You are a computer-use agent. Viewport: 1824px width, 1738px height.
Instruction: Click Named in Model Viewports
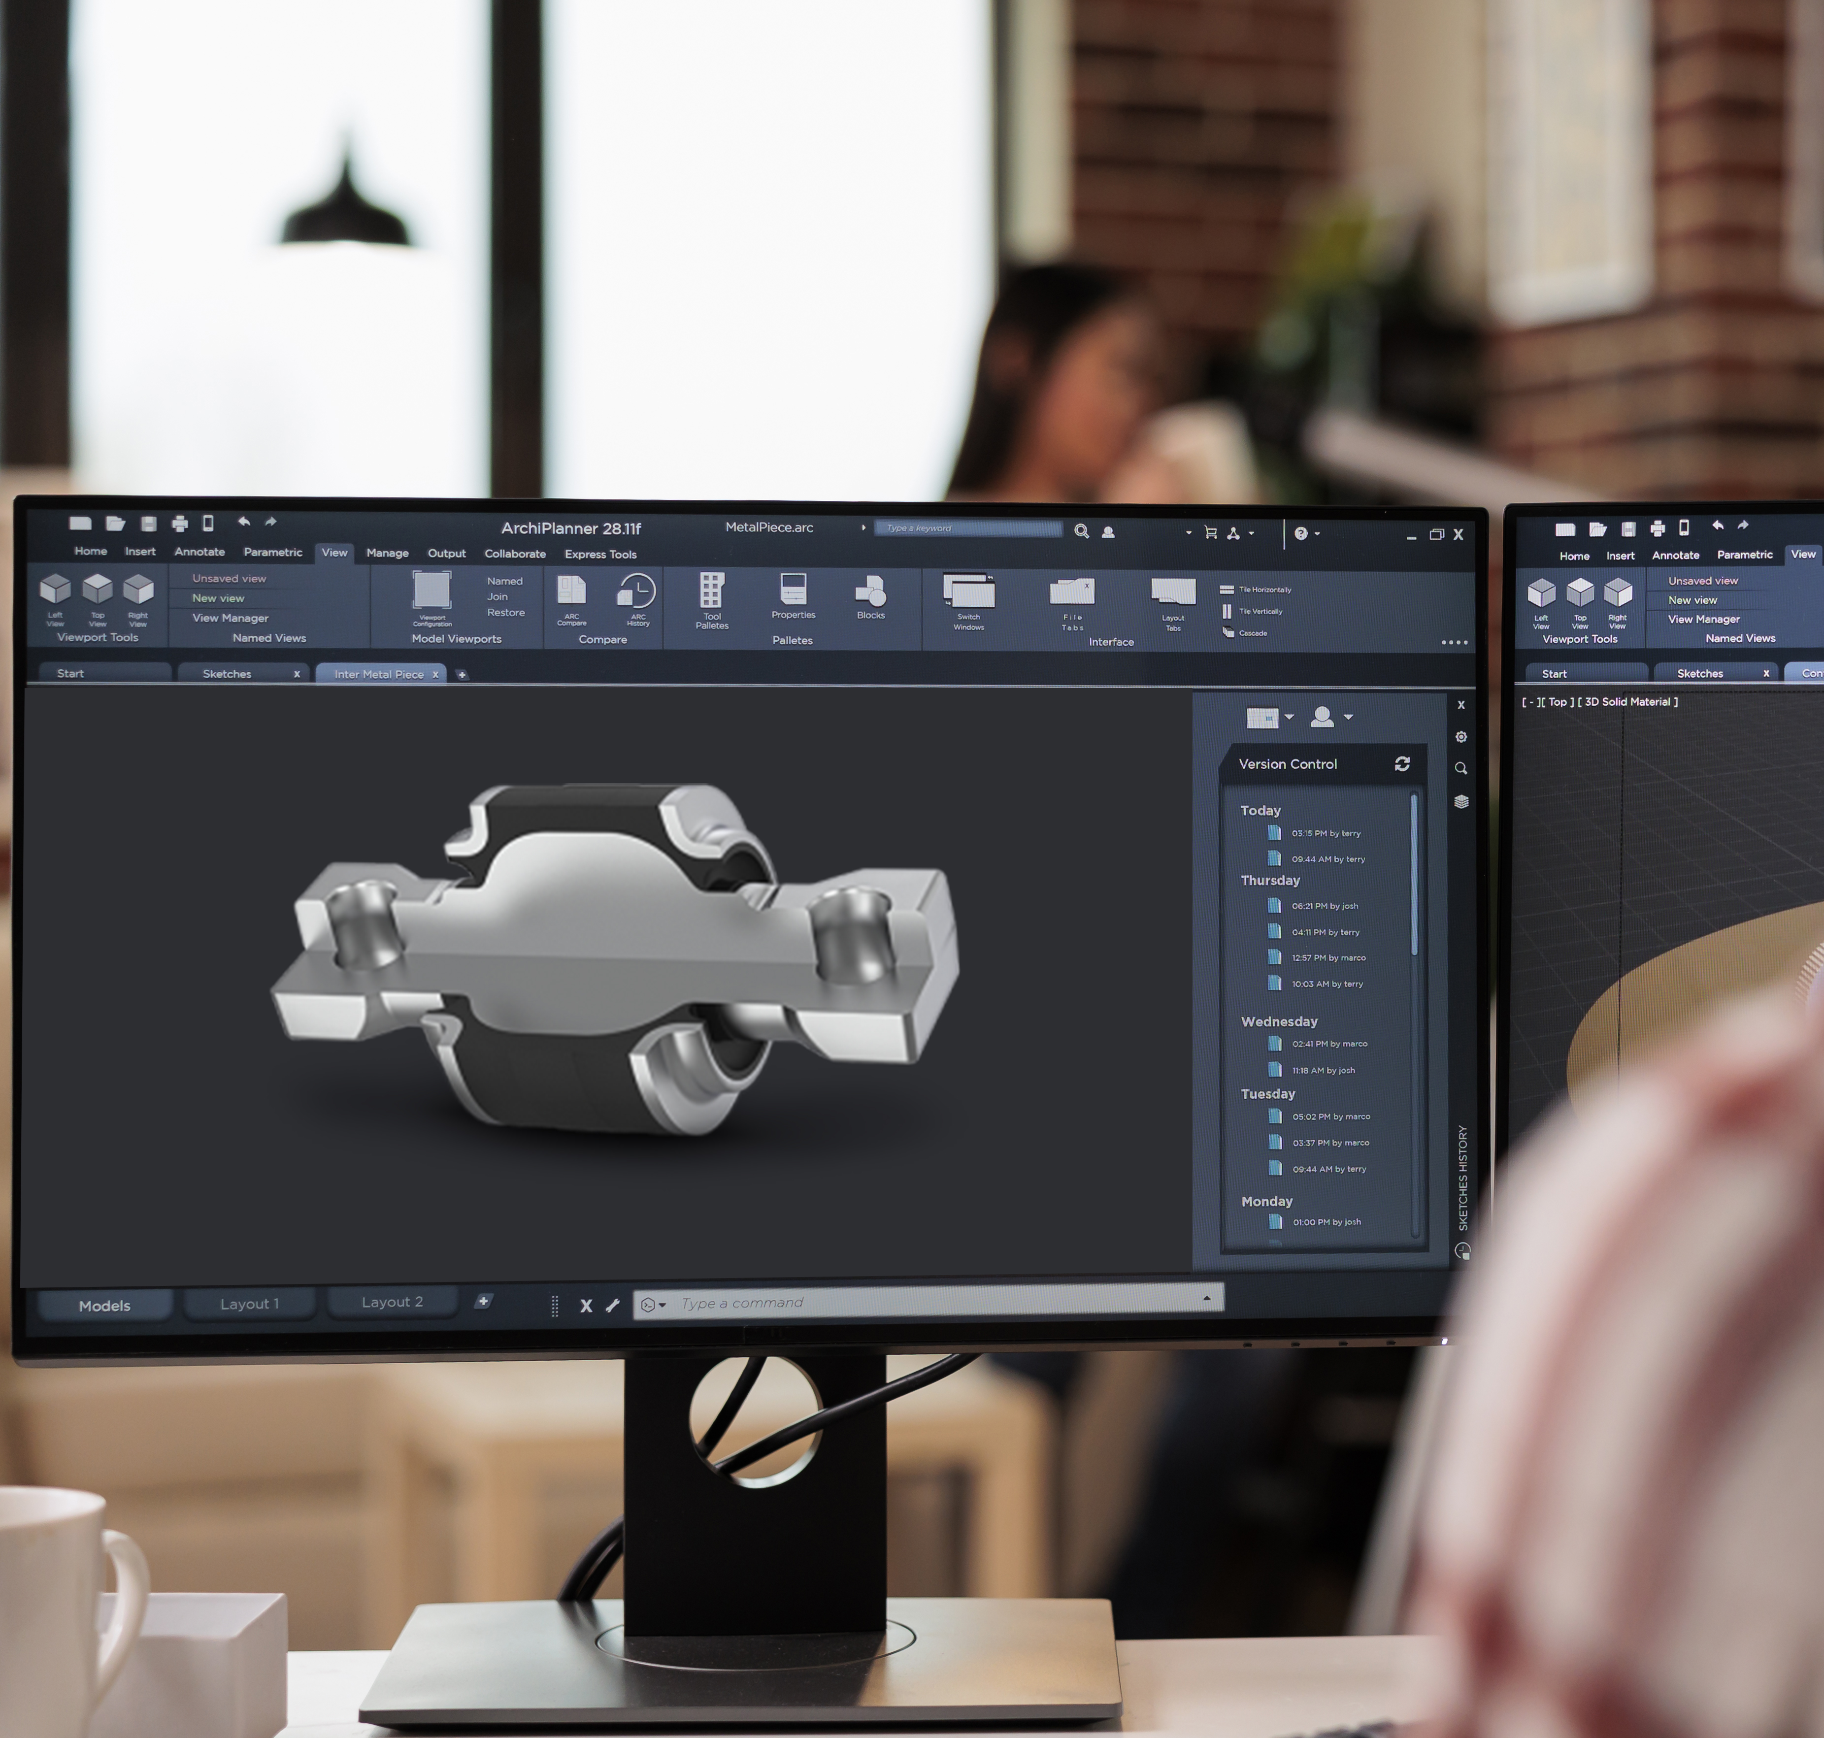pyautogui.click(x=505, y=581)
